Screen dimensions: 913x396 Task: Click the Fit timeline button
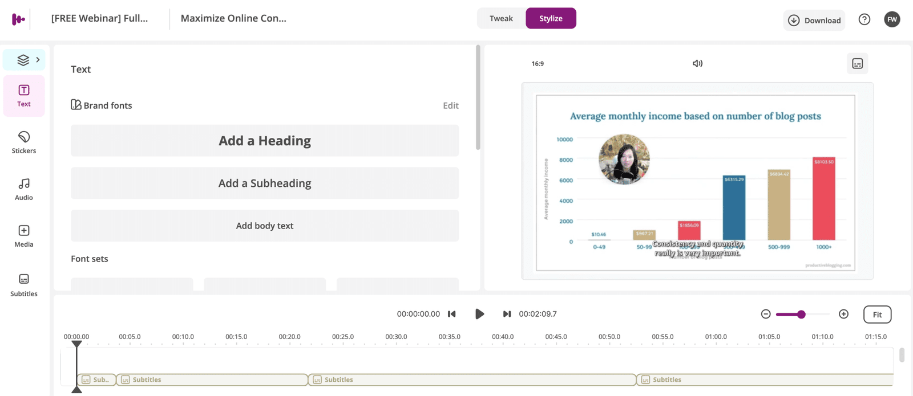[877, 315]
